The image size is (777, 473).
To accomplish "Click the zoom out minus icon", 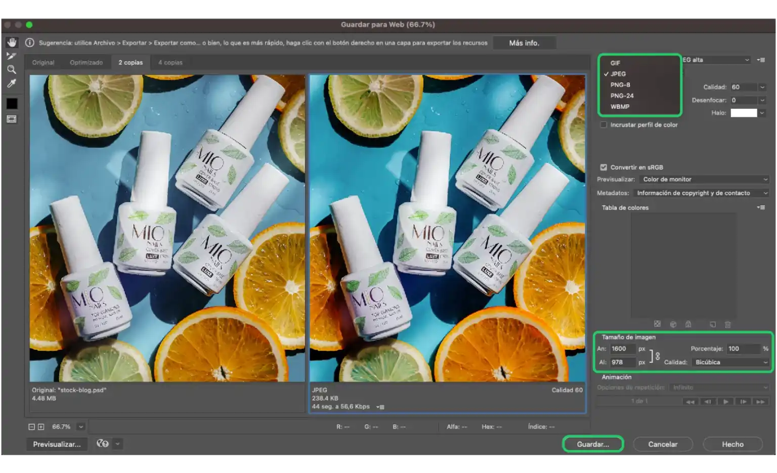I will tap(31, 427).
